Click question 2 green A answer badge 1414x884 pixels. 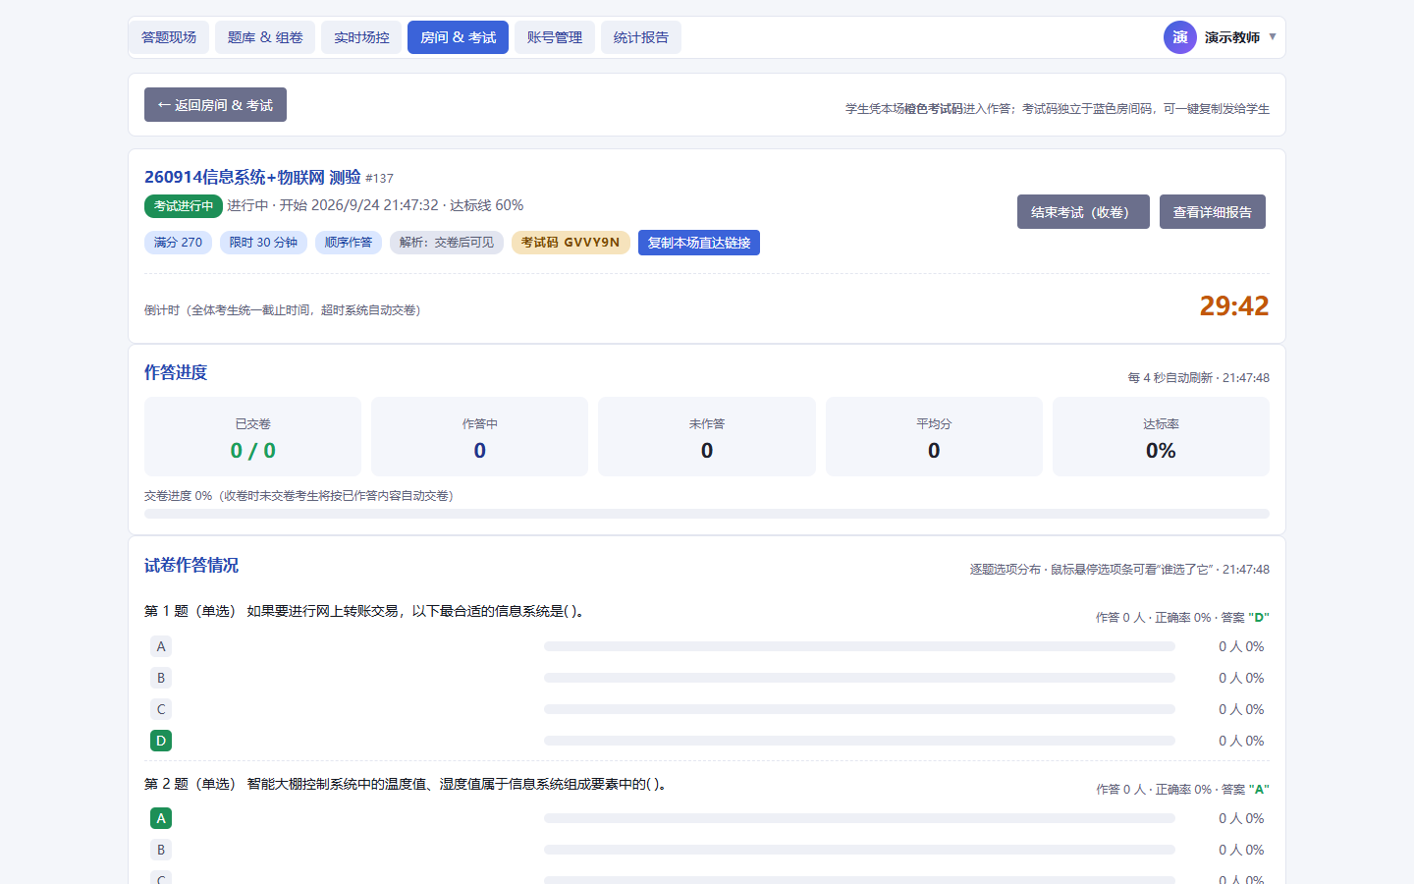pos(161,818)
